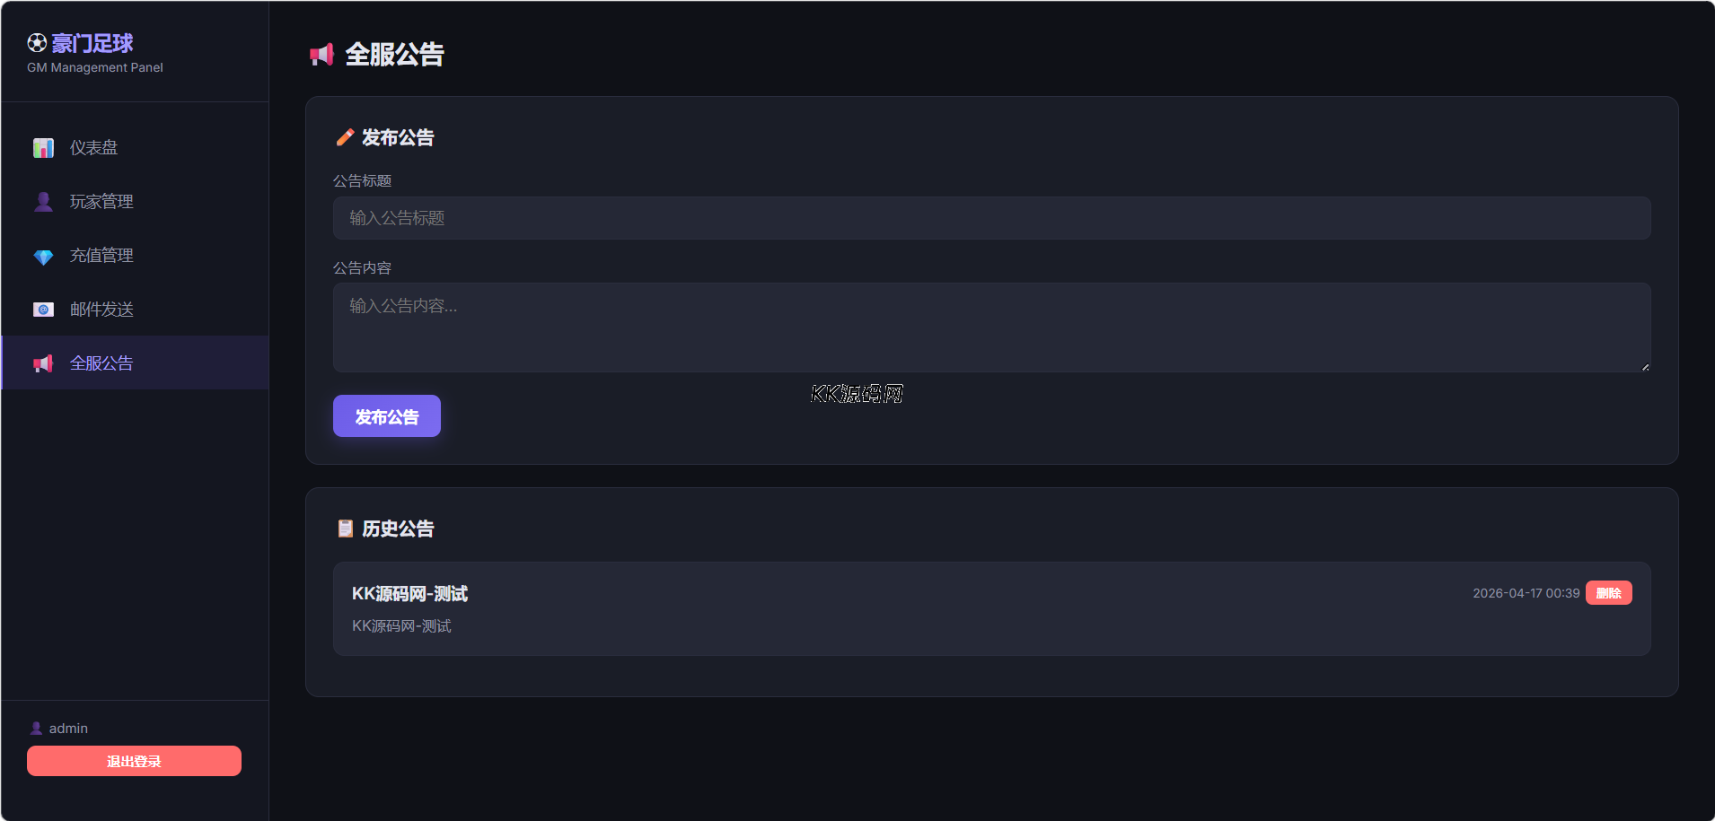This screenshot has height=821, width=1715.
Task: Open 充值管理 section
Action: click(x=101, y=256)
